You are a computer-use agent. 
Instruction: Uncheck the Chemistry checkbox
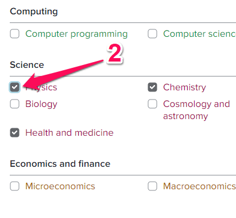coord(152,87)
